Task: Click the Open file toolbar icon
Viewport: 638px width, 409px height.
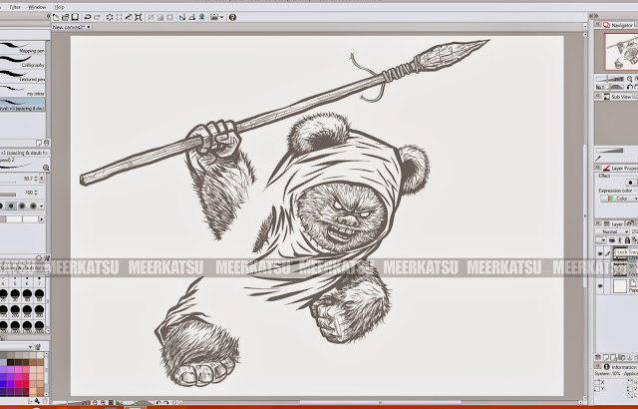Action: [x=65, y=17]
